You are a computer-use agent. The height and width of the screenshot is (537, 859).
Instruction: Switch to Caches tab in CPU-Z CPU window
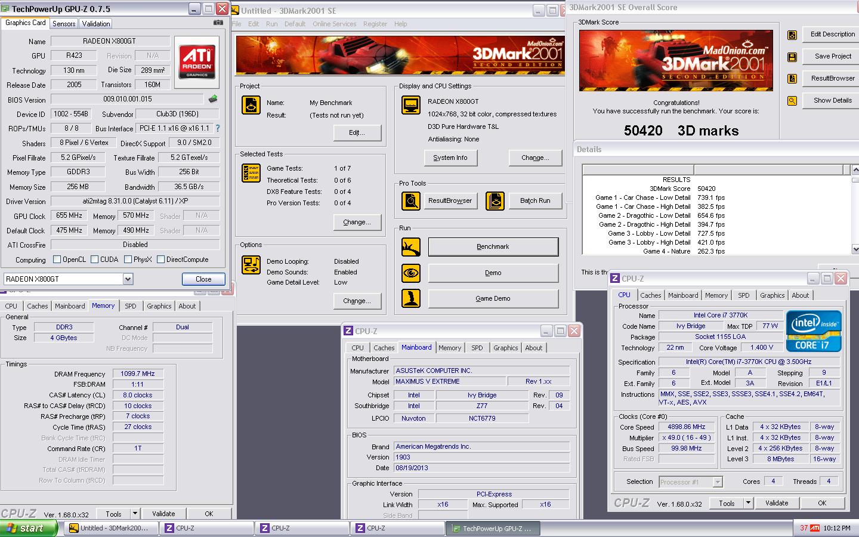pos(650,295)
